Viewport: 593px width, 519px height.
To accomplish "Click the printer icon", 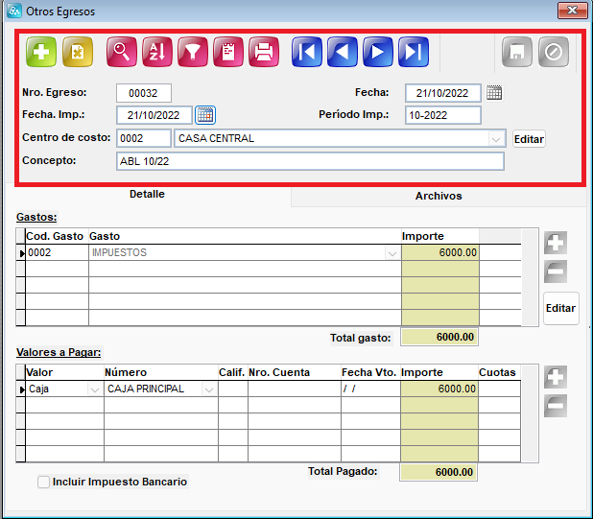I will (264, 52).
